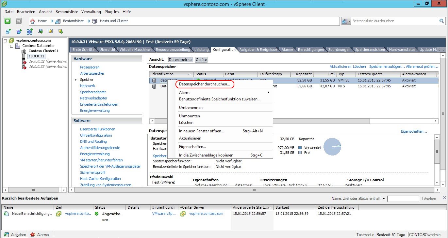The image size is (448, 238).
Task: Click the four-squares with plus toolbar icon
Action: 30,31
